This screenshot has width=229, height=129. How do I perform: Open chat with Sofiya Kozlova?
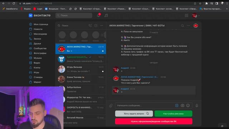[81, 89]
